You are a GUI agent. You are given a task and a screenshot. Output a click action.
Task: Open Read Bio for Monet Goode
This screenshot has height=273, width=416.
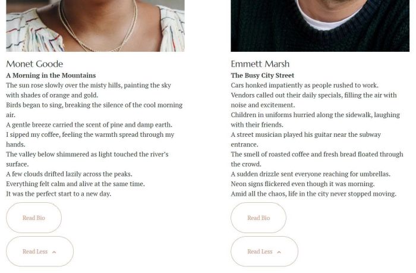[34, 218]
